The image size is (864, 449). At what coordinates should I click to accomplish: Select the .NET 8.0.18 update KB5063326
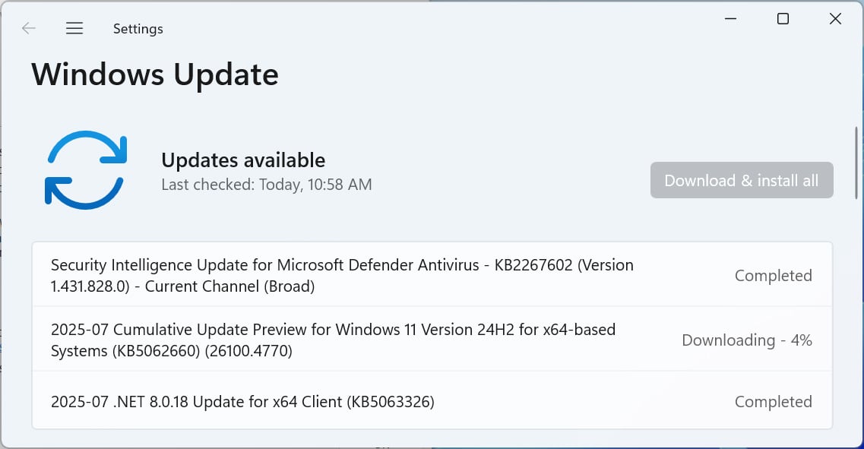click(242, 401)
